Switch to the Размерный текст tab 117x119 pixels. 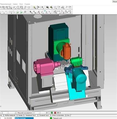(x=31, y=115)
